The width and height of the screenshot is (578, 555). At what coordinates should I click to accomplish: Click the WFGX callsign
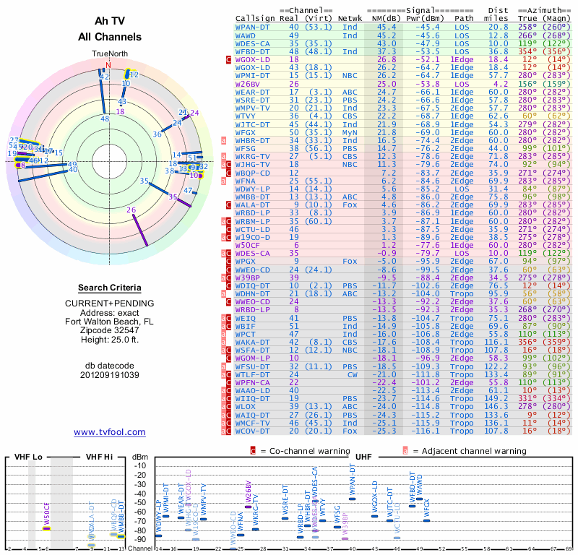point(245,132)
